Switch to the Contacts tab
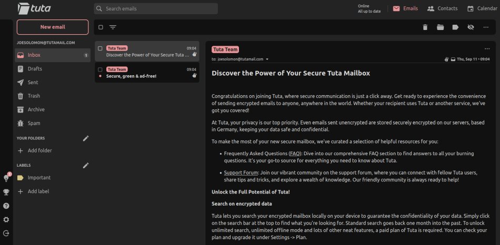This screenshot has height=245, width=500. tap(442, 8)
